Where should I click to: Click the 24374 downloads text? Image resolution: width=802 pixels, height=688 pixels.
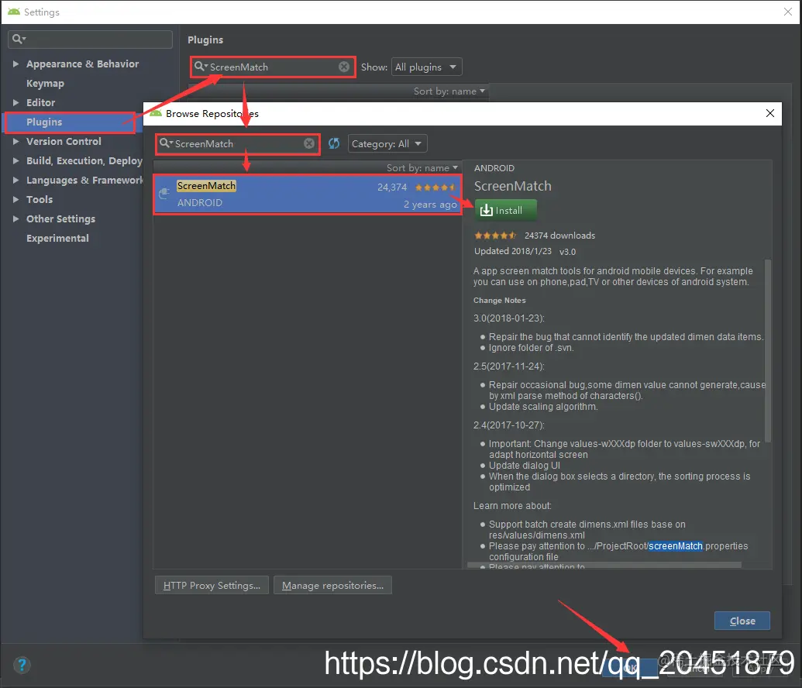click(559, 236)
